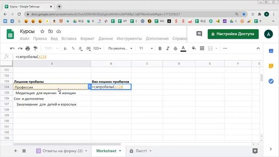The image size is (279, 157).
Task: Click the formula help question mark badge
Action: (89, 87)
